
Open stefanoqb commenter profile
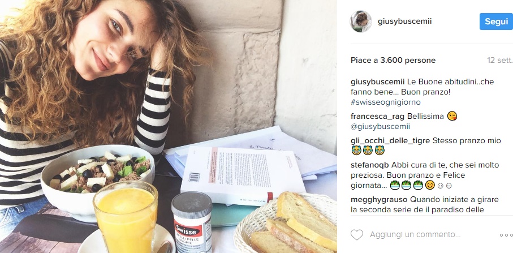pyautogui.click(x=369, y=165)
